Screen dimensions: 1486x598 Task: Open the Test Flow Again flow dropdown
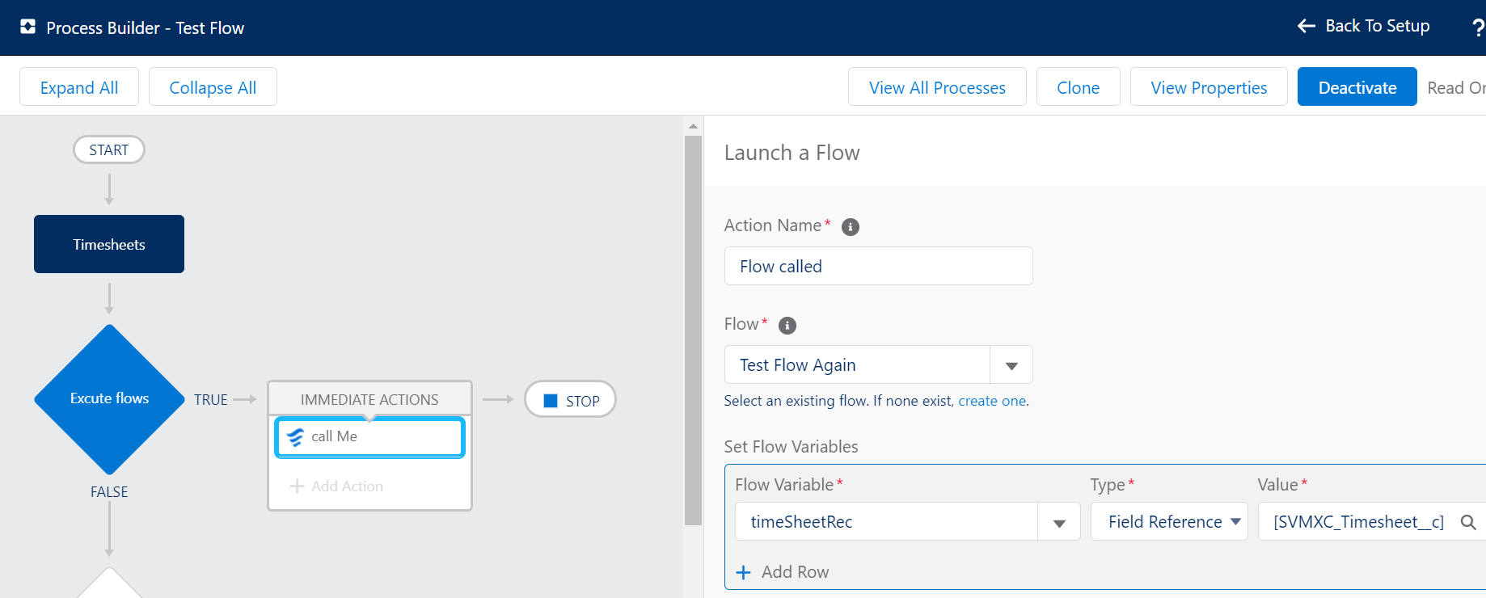tap(1011, 365)
